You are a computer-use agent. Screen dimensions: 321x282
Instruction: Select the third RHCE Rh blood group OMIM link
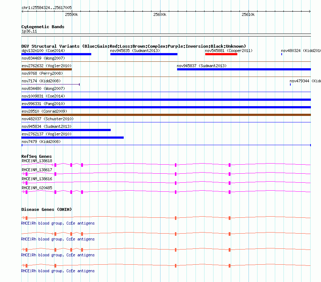58,255
